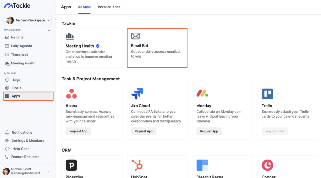Viewport: 321px width, 178px height.
Task: Expand the Michael Scott account chevron
Action: click(x=48, y=172)
